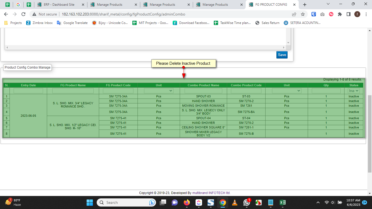
Task: Click the blue Save button
Action: 282,55
